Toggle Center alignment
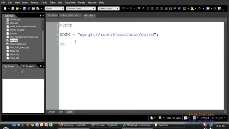 (x=157, y=9)
